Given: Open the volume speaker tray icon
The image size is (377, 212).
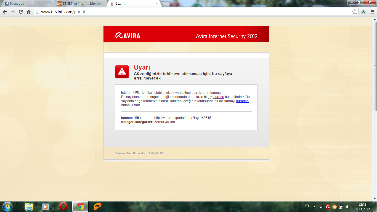Looking at the screenshot, I should point(348,207).
